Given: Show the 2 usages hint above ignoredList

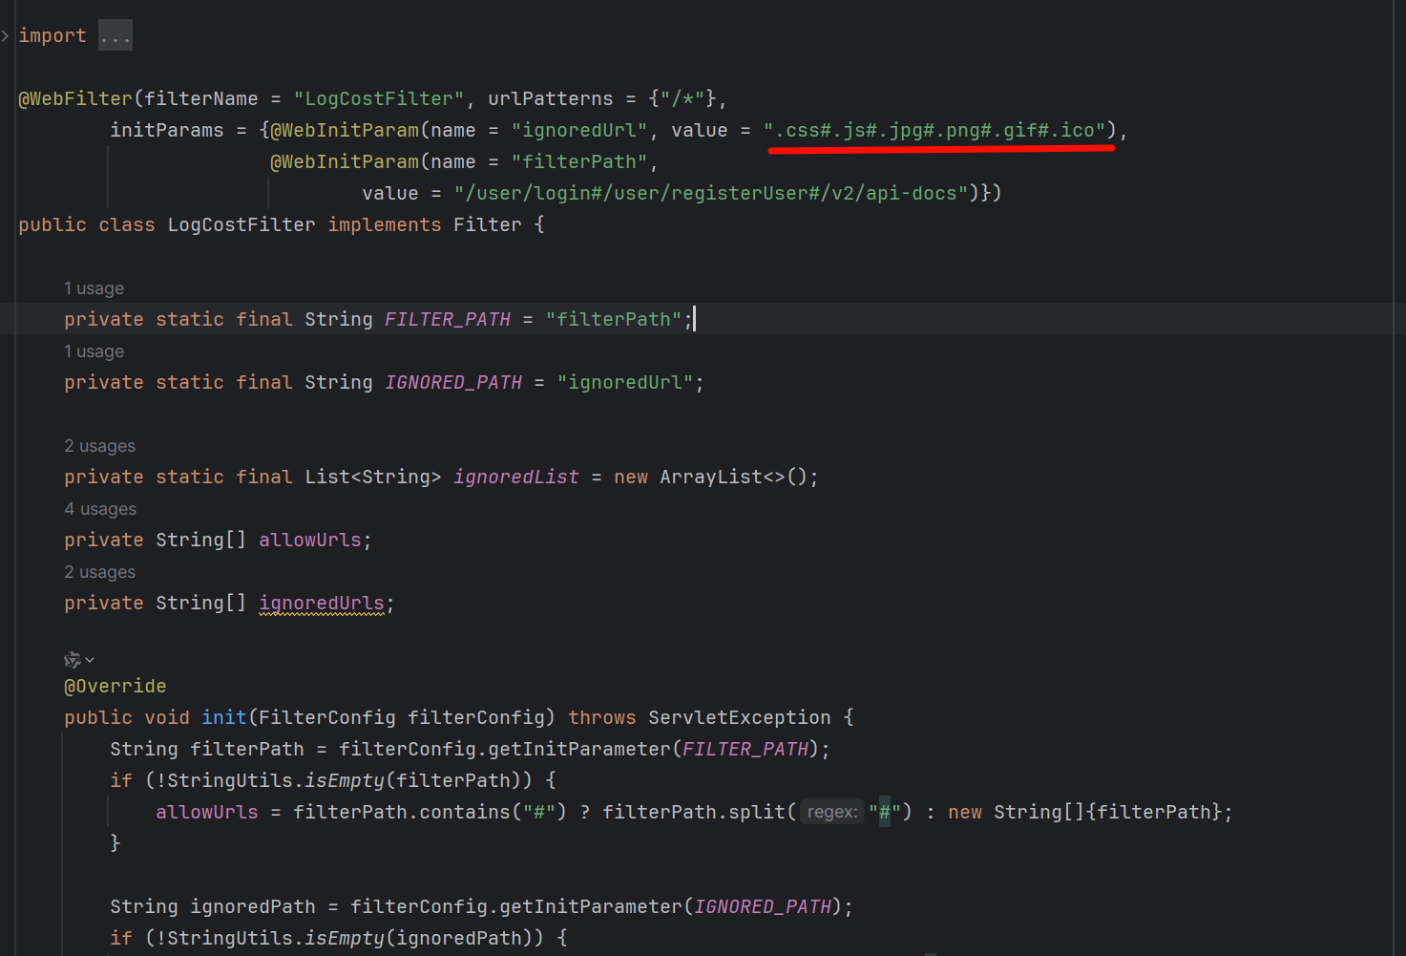Looking at the screenshot, I should point(99,446).
